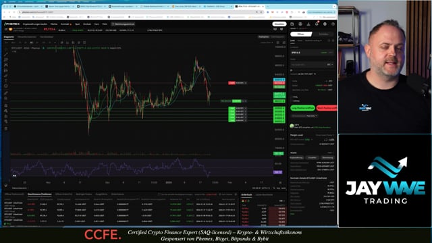Viewport: 432px width, 243px height.
Task: Click the download app icon
Action: 308,24
